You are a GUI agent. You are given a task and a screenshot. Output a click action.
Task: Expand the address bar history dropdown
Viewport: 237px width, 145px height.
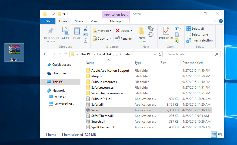pos(155,54)
